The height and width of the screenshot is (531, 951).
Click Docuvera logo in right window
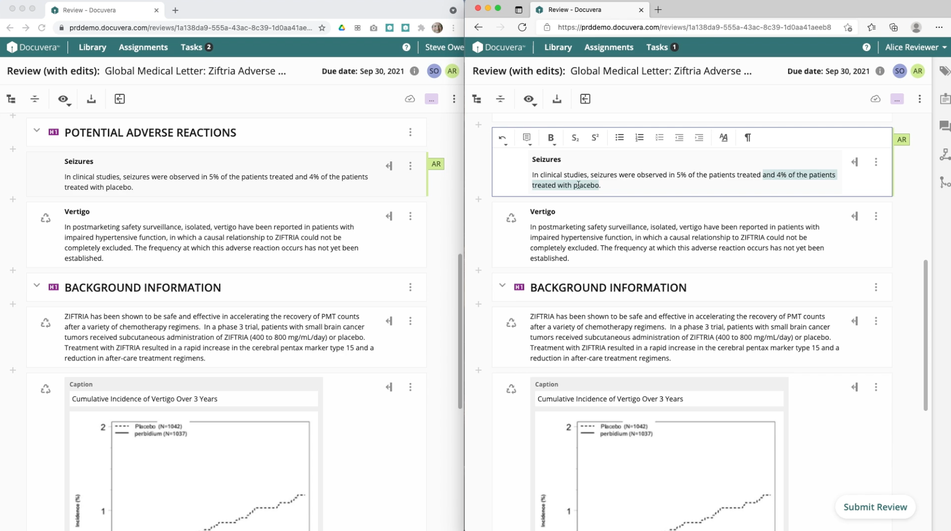point(499,47)
